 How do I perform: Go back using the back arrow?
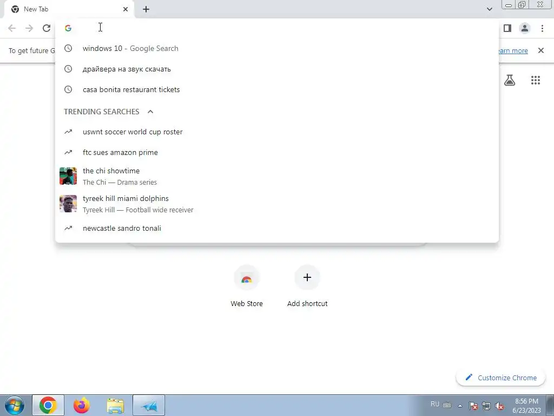[x=12, y=28]
